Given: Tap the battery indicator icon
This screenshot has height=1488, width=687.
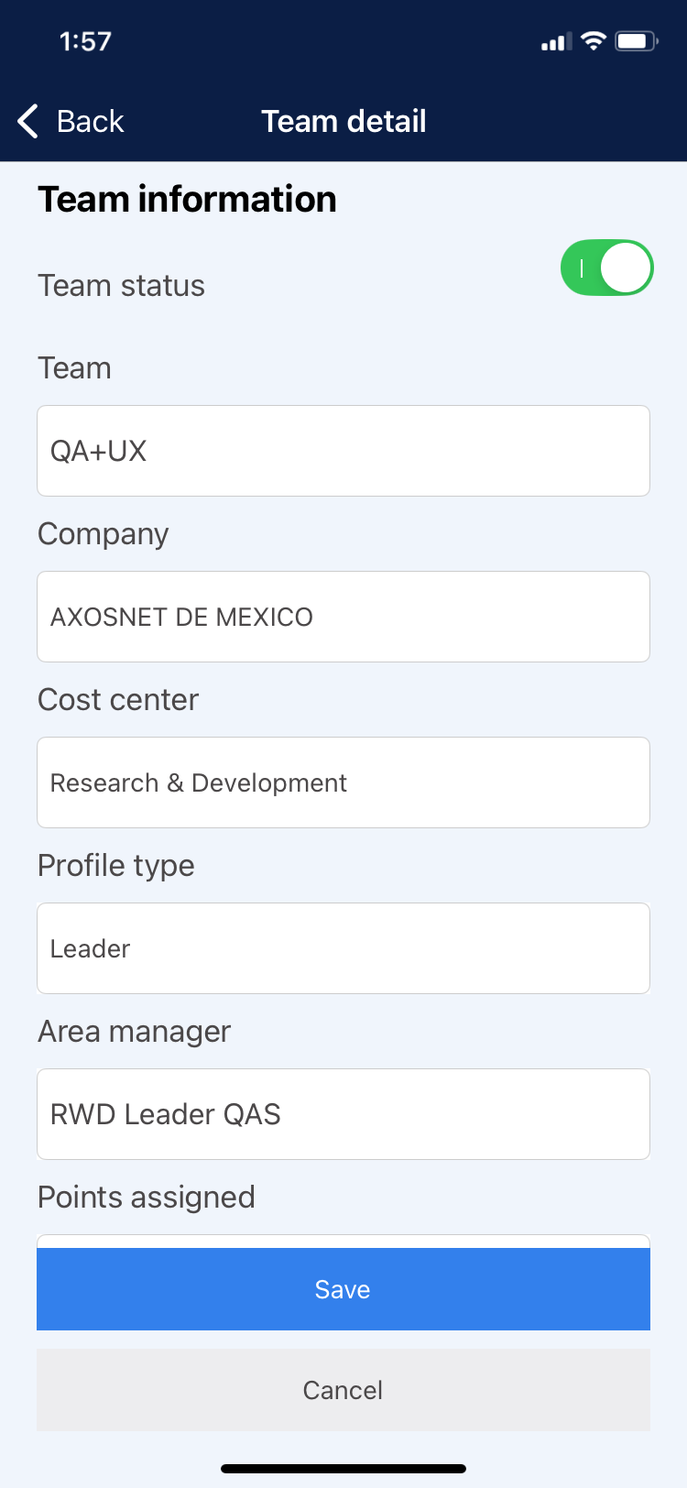Looking at the screenshot, I should point(637,41).
